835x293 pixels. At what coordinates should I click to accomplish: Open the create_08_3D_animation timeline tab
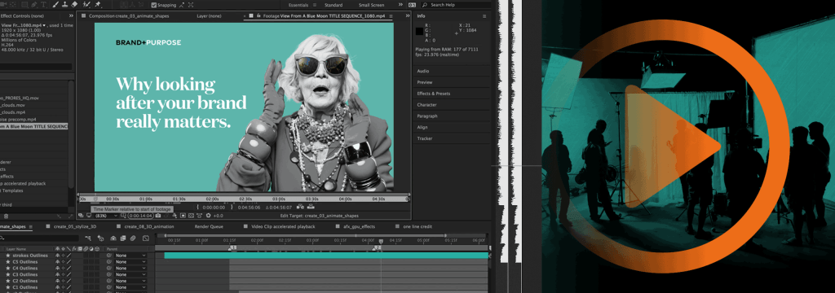148,226
